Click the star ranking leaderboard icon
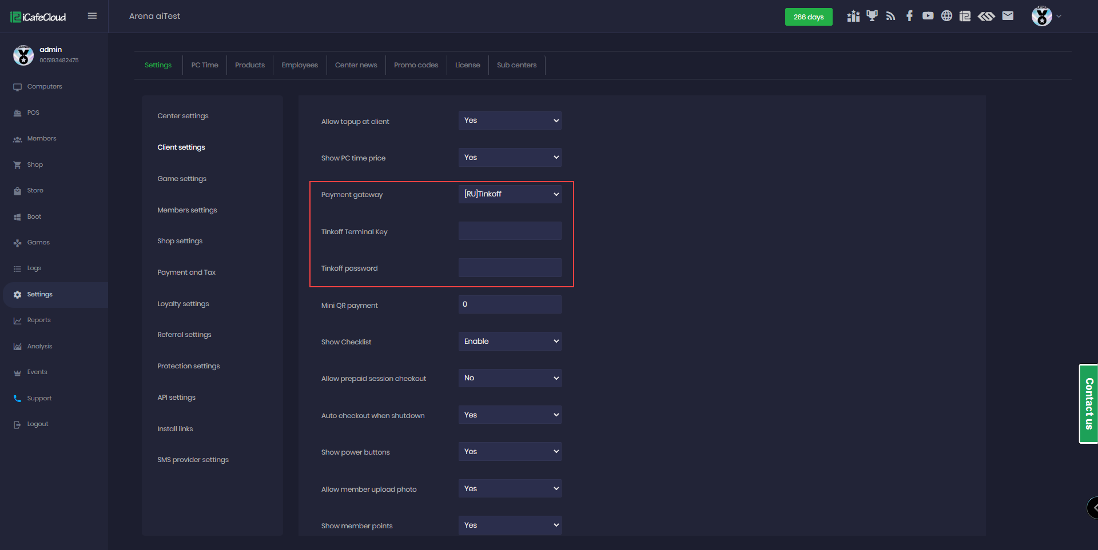 [853, 16]
